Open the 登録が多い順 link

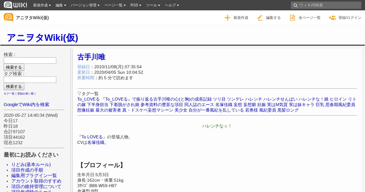(x=26, y=94)
